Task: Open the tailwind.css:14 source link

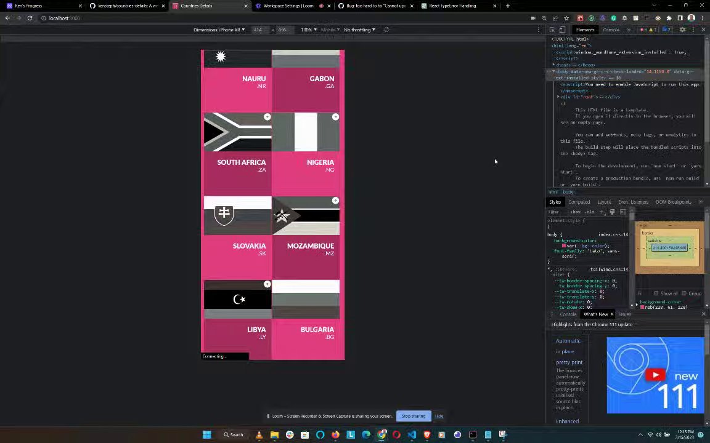Action: tap(609, 269)
